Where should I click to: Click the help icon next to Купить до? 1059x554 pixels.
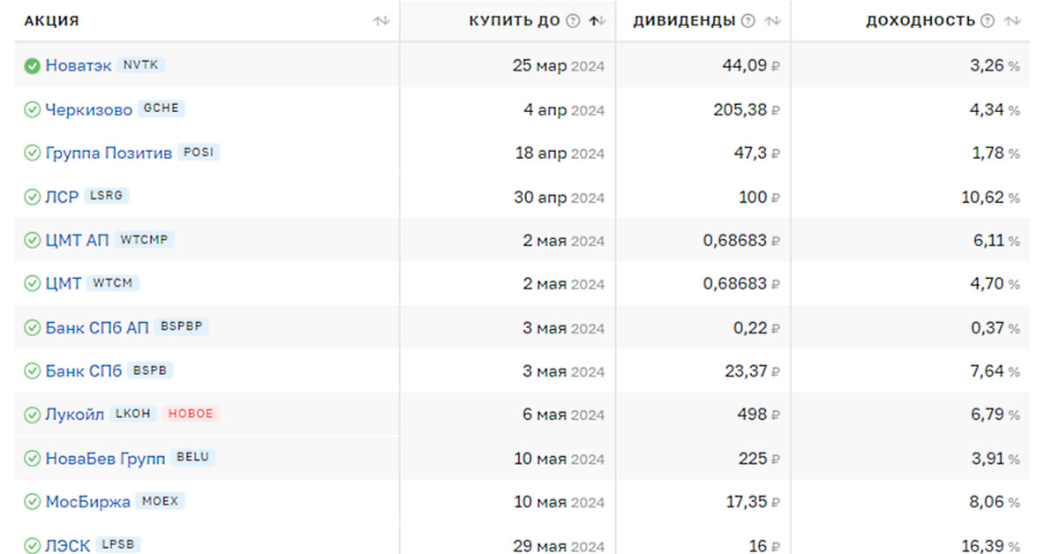pyautogui.click(x=573, y=21)
